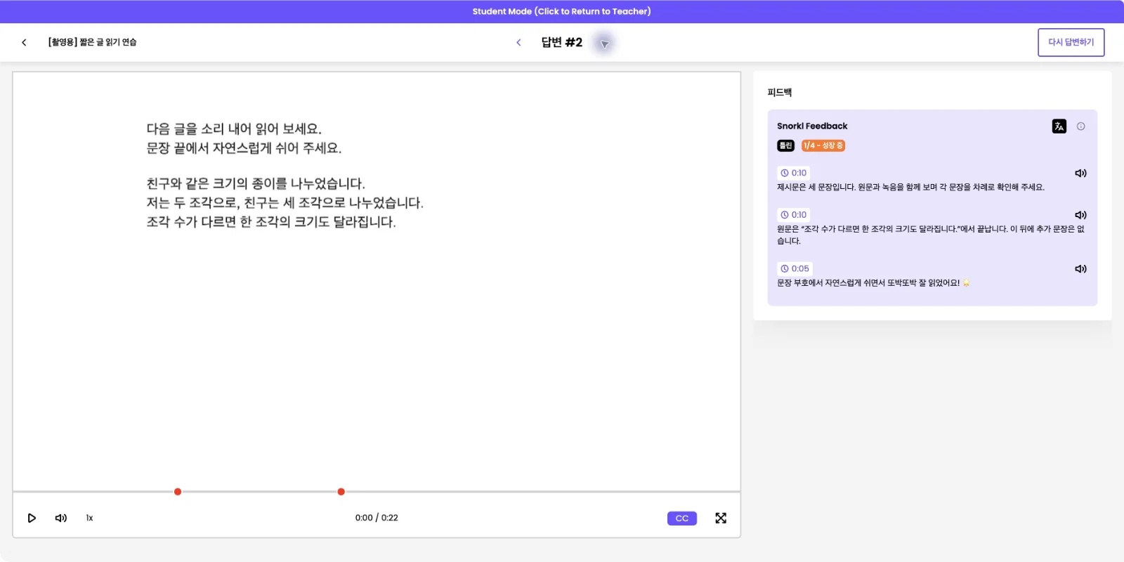The image size is (1124, 562).
Task: Jump to 0:10 timestamp for 원문은 조각 수가 feedback
Action: [794, 215]
